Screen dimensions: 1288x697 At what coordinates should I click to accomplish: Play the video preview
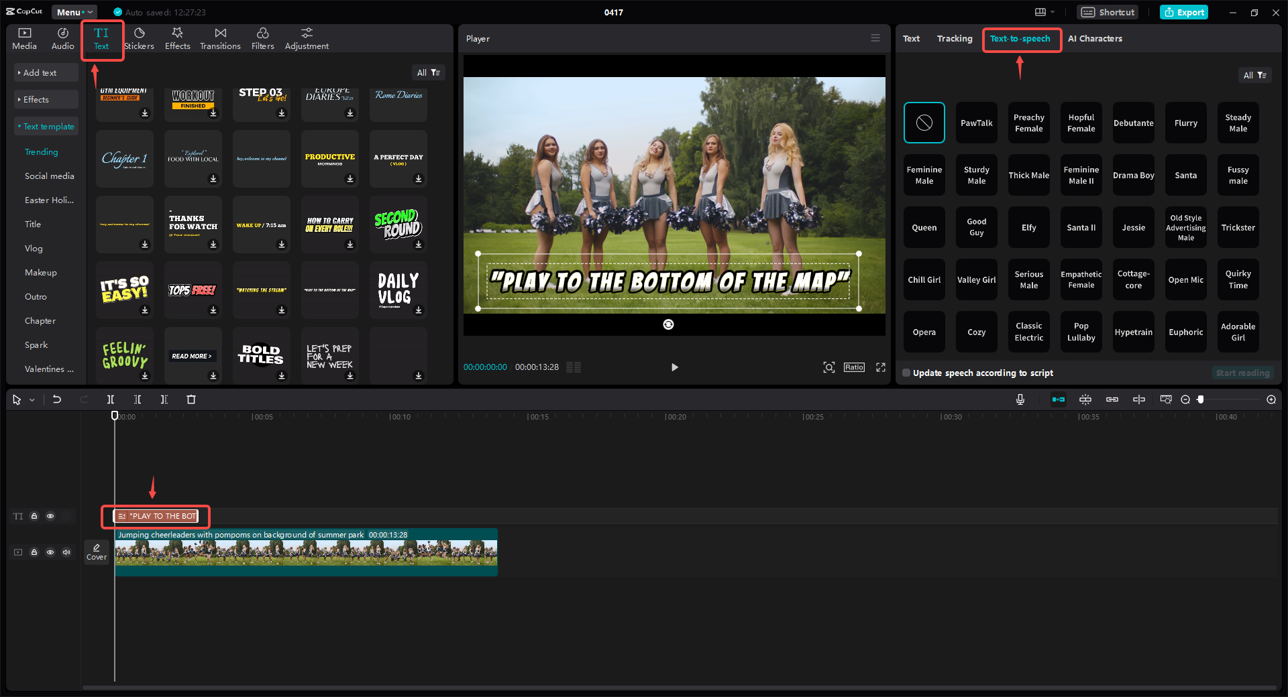[675, 367]
